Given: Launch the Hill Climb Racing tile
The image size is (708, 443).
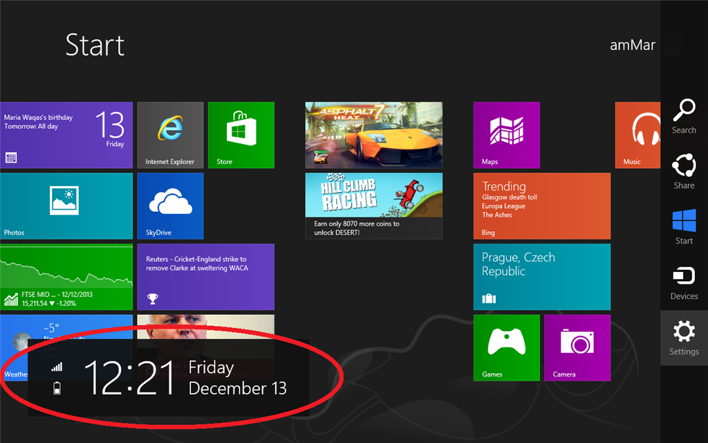Looking at the screenshot, I should [x=374, y=206].
